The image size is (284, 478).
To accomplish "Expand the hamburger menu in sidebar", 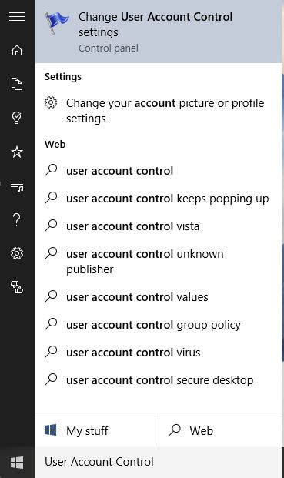I will click(17, 16).
